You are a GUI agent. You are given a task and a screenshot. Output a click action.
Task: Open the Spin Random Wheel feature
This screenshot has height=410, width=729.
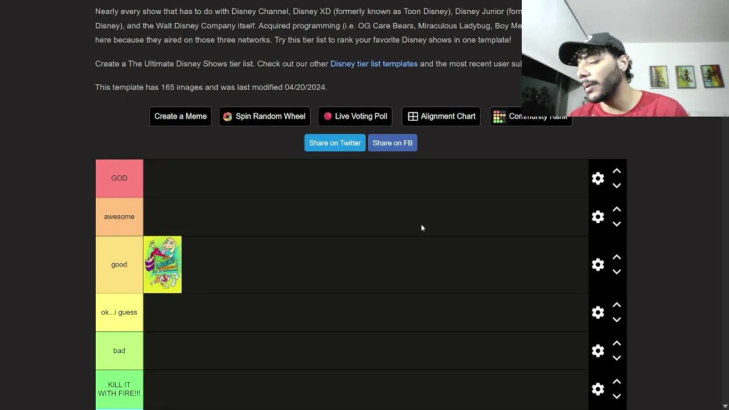click(x=264, y=116)
